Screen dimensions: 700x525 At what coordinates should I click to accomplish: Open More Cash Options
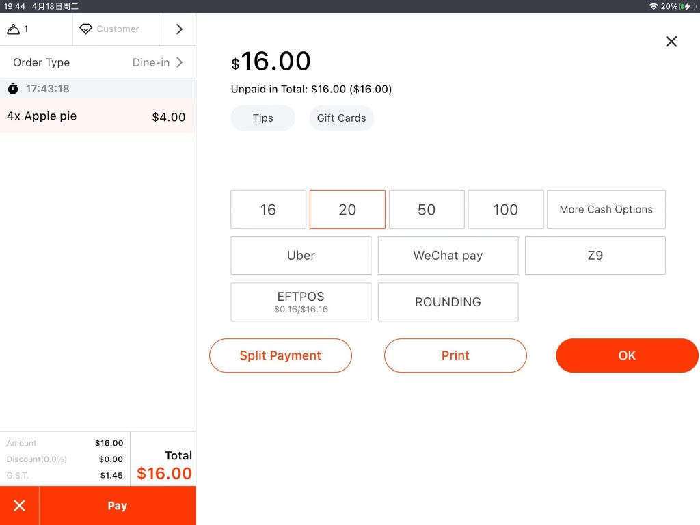click(x=606, y=210)
